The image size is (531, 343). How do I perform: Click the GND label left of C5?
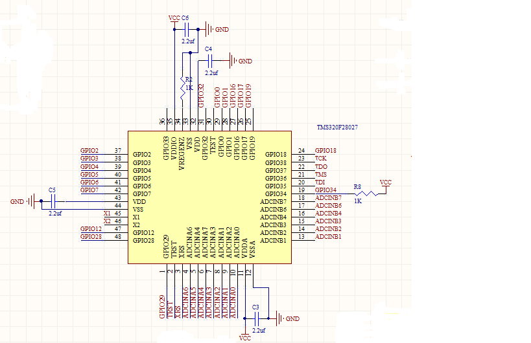pyautogui.click(x=17, y=202)
